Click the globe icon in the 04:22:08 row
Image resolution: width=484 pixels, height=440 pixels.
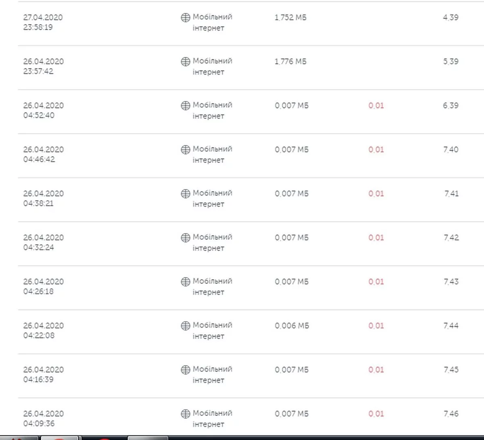click(185, 325)
